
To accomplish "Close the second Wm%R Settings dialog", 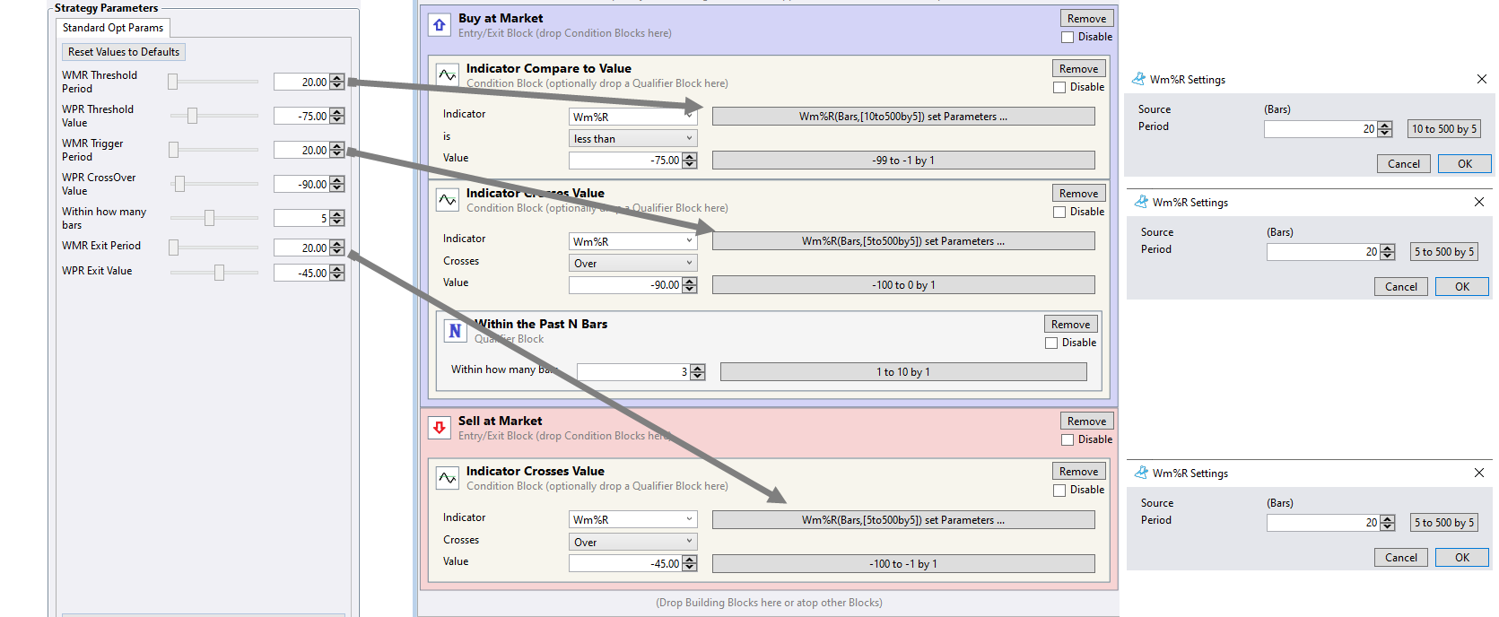I will tap(1479, 202).
